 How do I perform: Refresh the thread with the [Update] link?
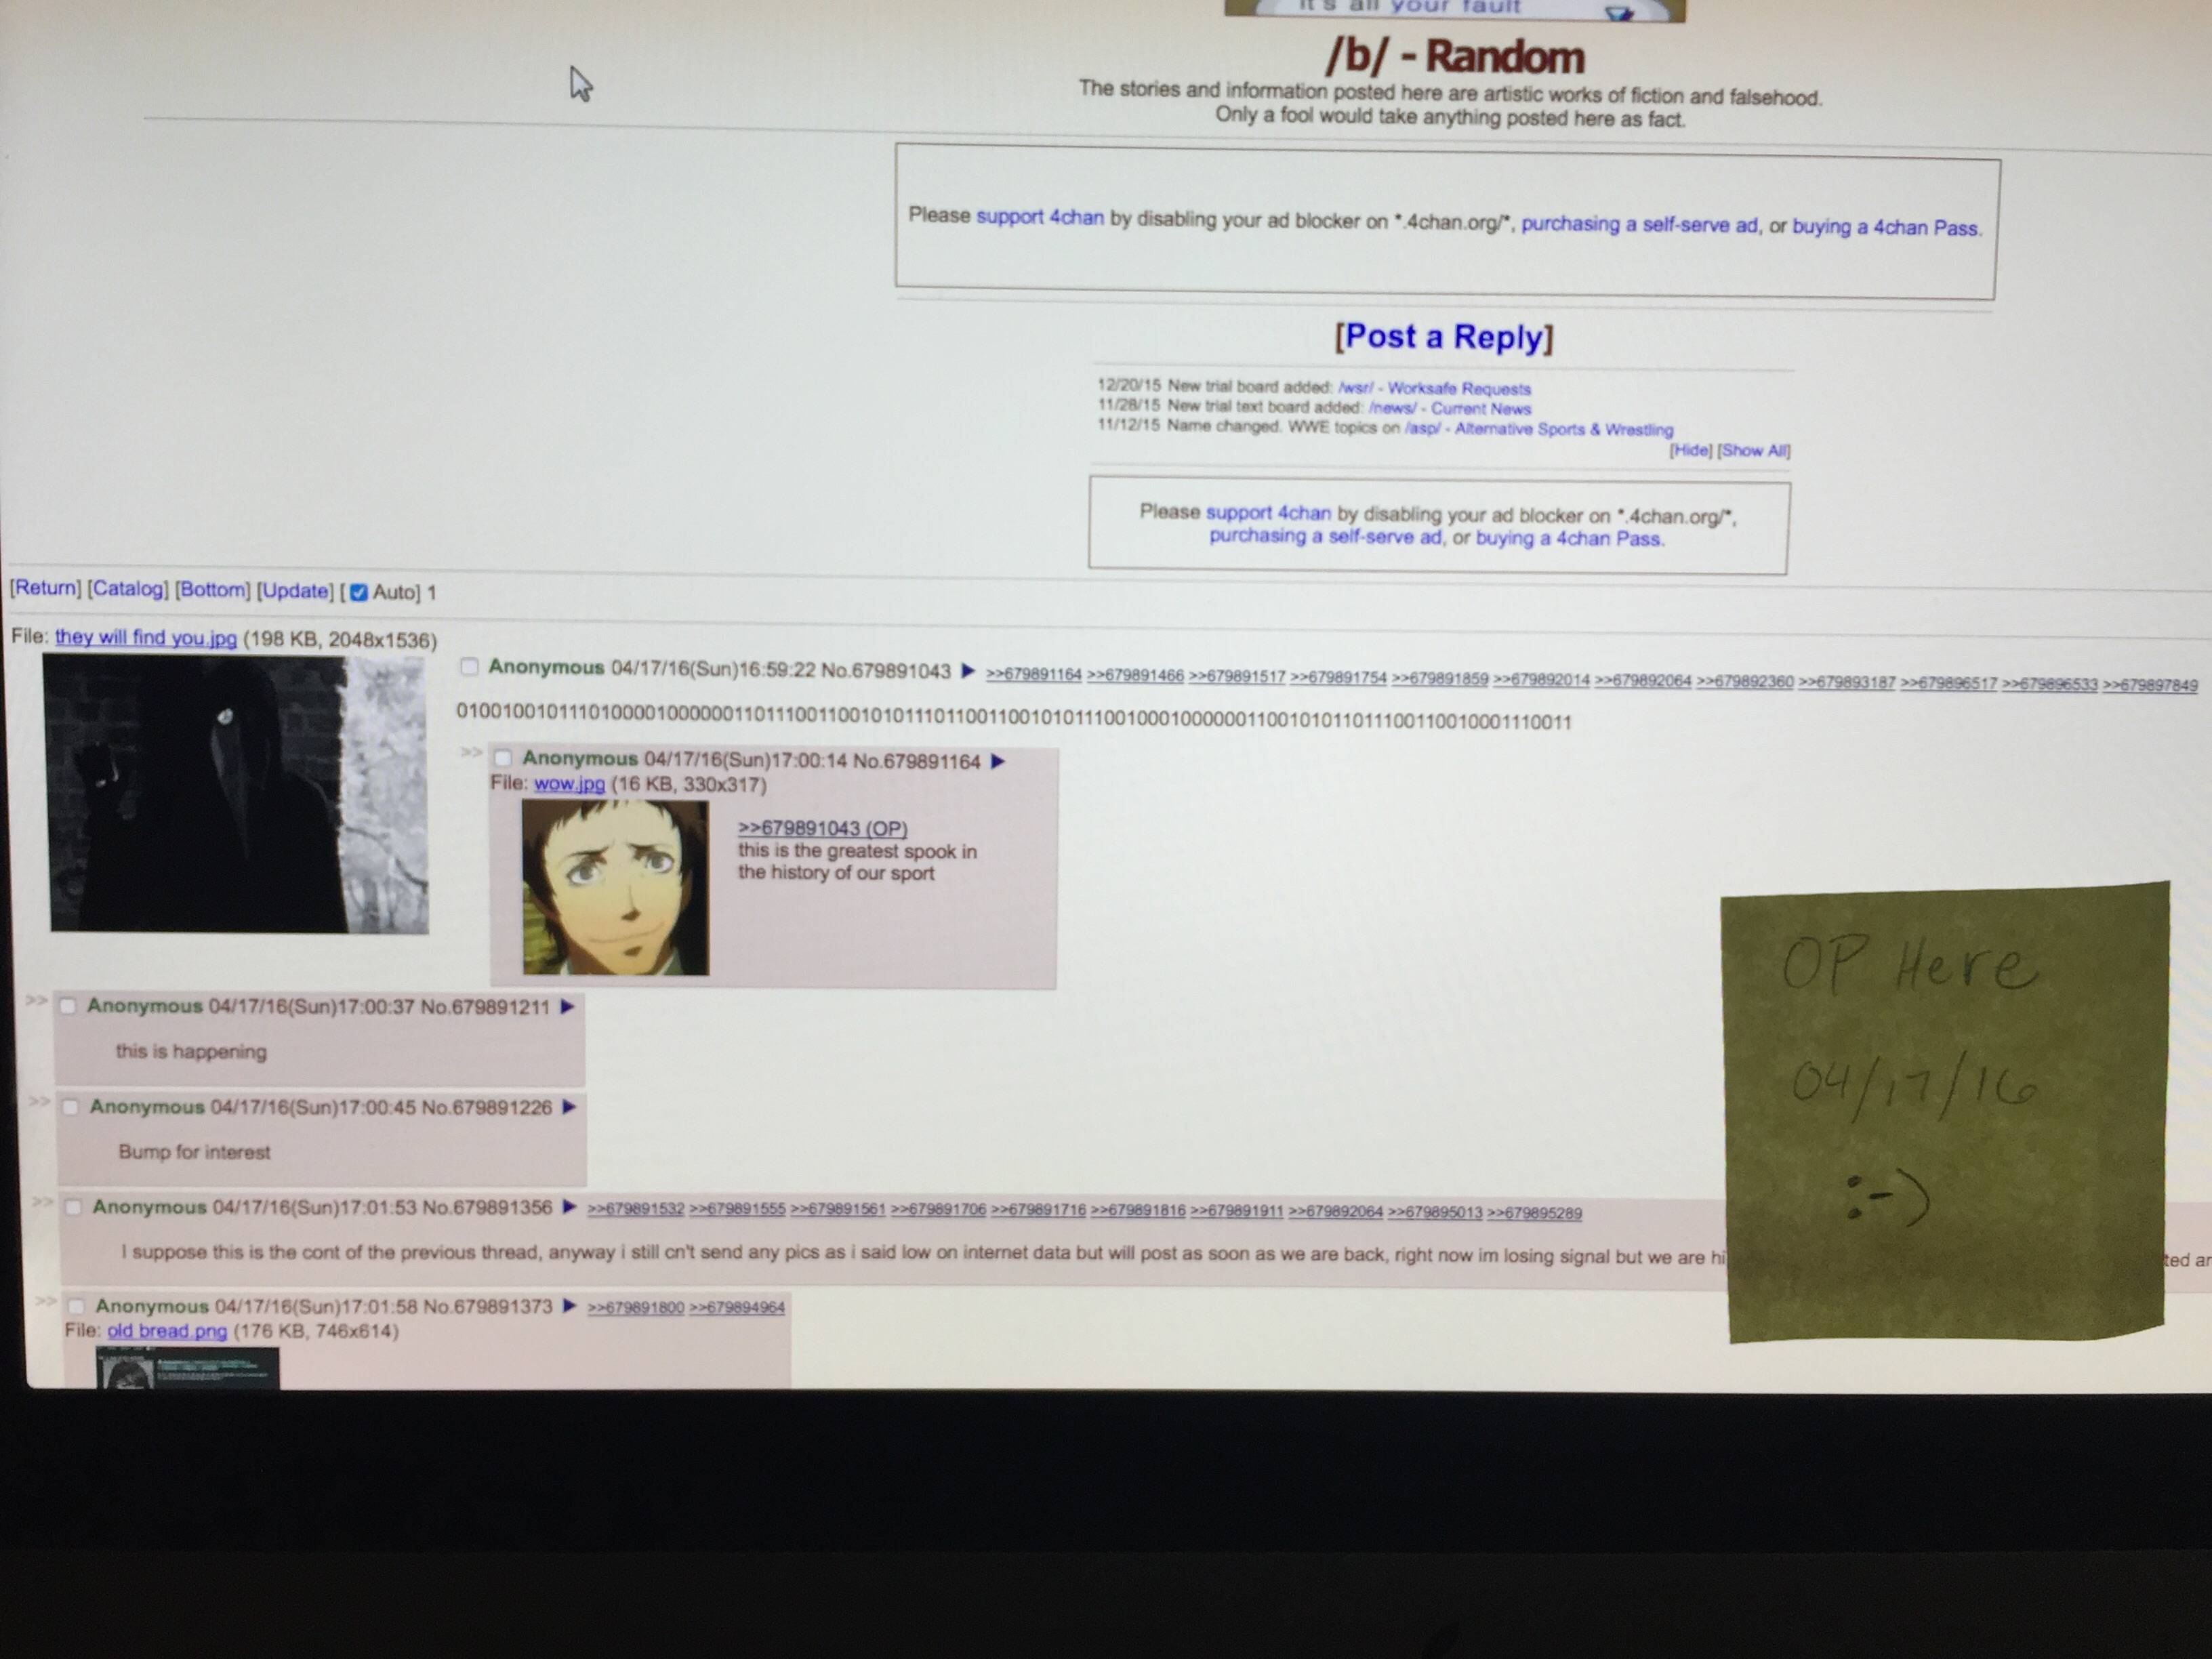pos(295,591)
